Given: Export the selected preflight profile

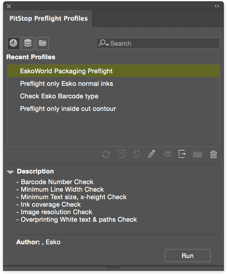Looking at the screenshot, I should tap(182, 154).
